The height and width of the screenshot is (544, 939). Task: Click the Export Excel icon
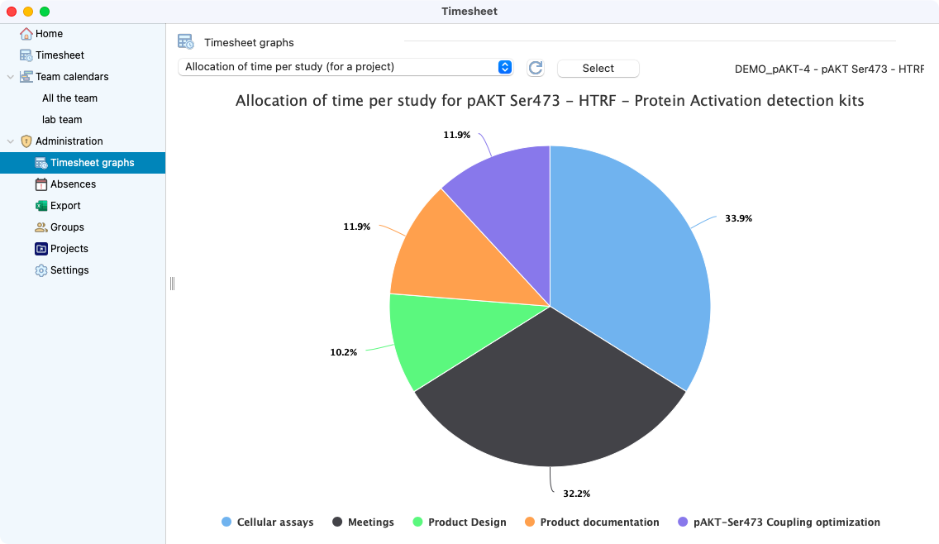pyautogui.click(x=41, y=206)
